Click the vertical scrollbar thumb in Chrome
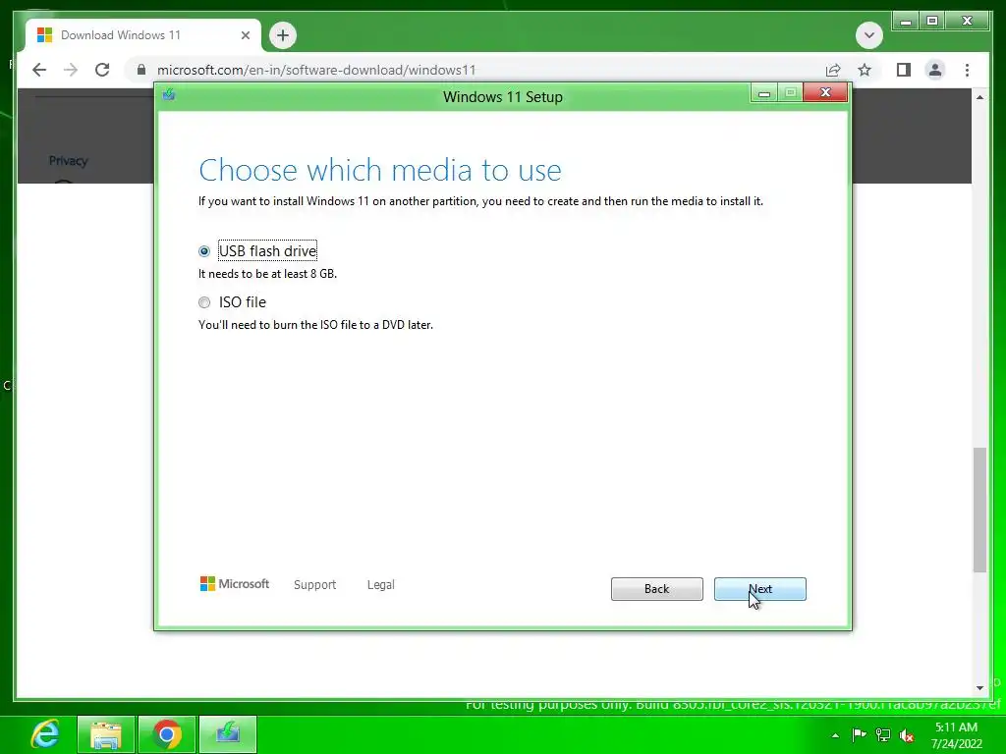This screenshot has height=754, width=1006. [979, 510]
